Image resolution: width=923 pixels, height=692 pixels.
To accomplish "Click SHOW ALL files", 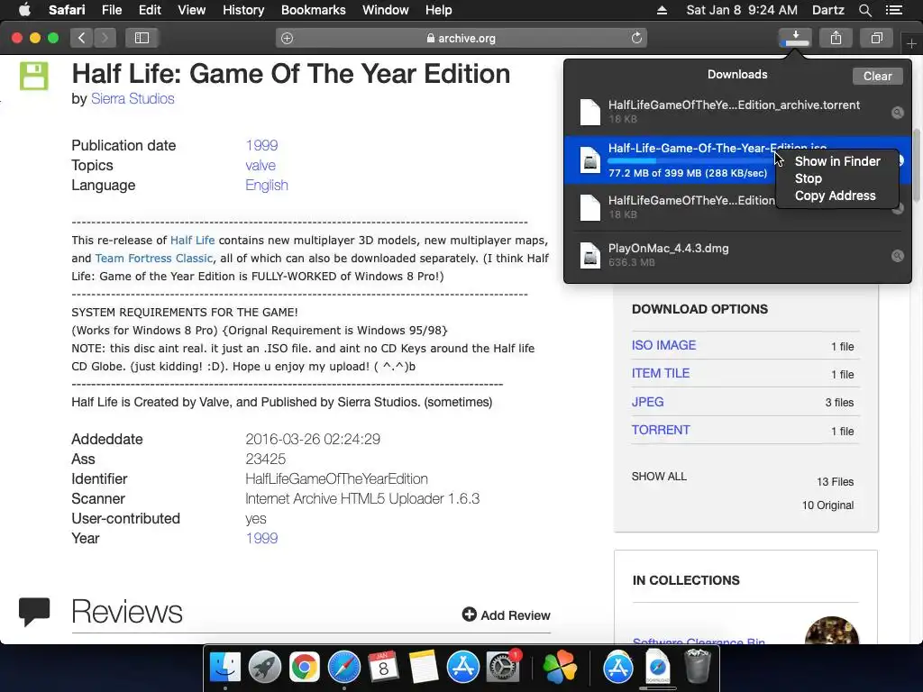I will pyautogui.click(x=659, y=476).
